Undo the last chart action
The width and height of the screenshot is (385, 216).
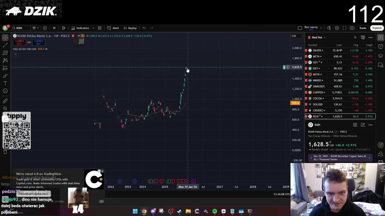click(x=144, y=28)
